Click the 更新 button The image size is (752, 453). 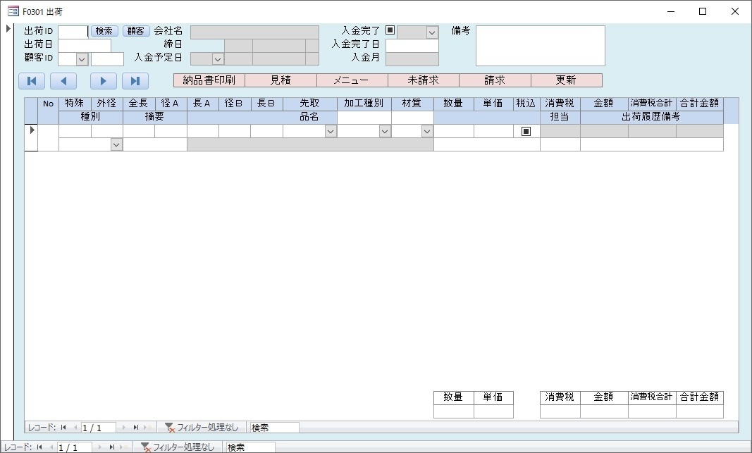click(x=567, y=80)
